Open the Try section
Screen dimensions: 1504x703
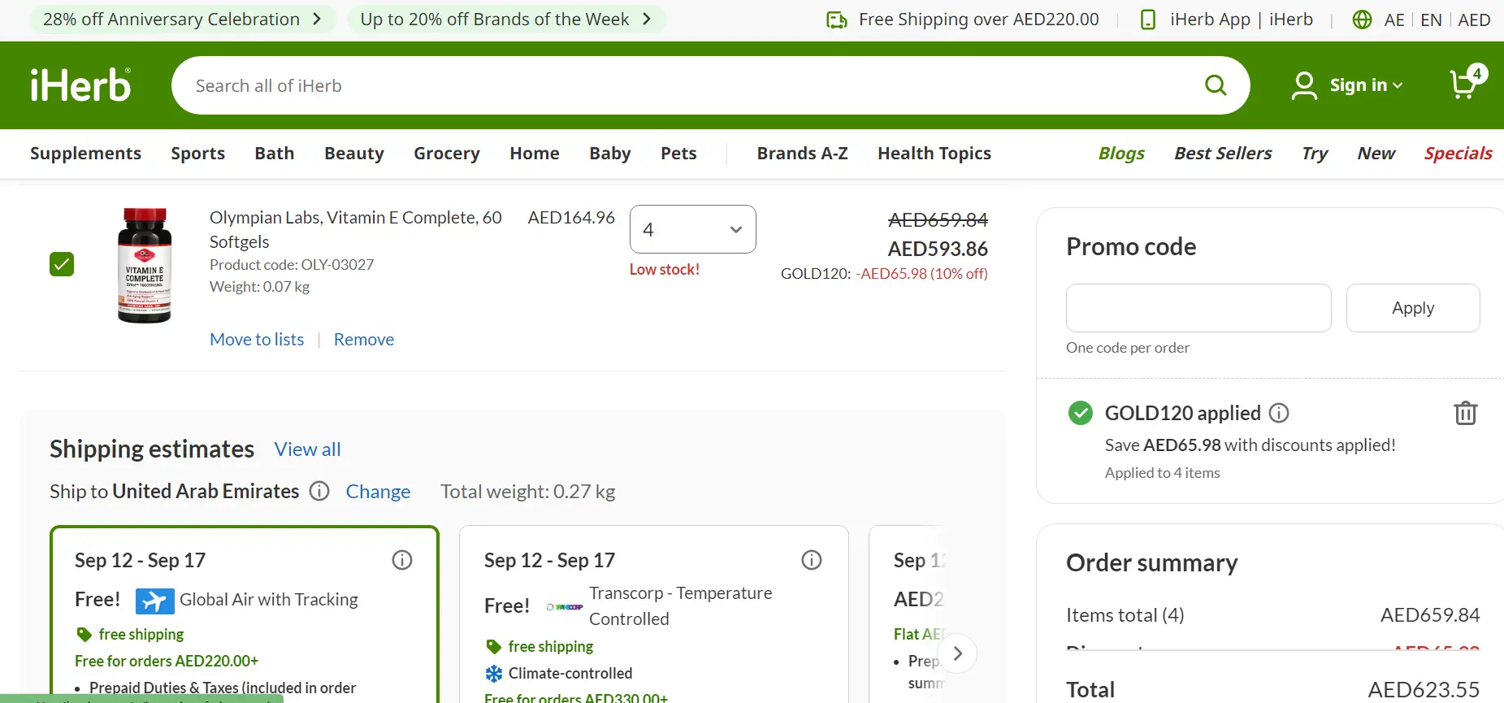pyautogui.click(x=1315, y=154)
